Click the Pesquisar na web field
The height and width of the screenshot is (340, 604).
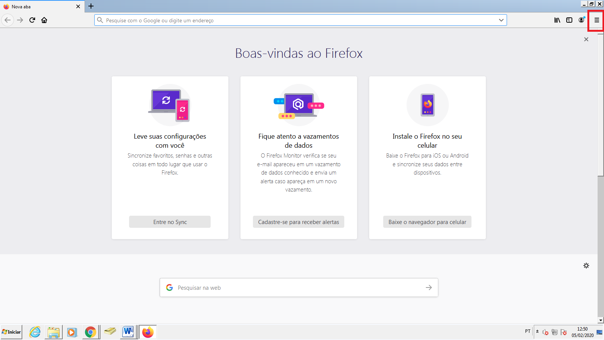click(x=299, y=287)
